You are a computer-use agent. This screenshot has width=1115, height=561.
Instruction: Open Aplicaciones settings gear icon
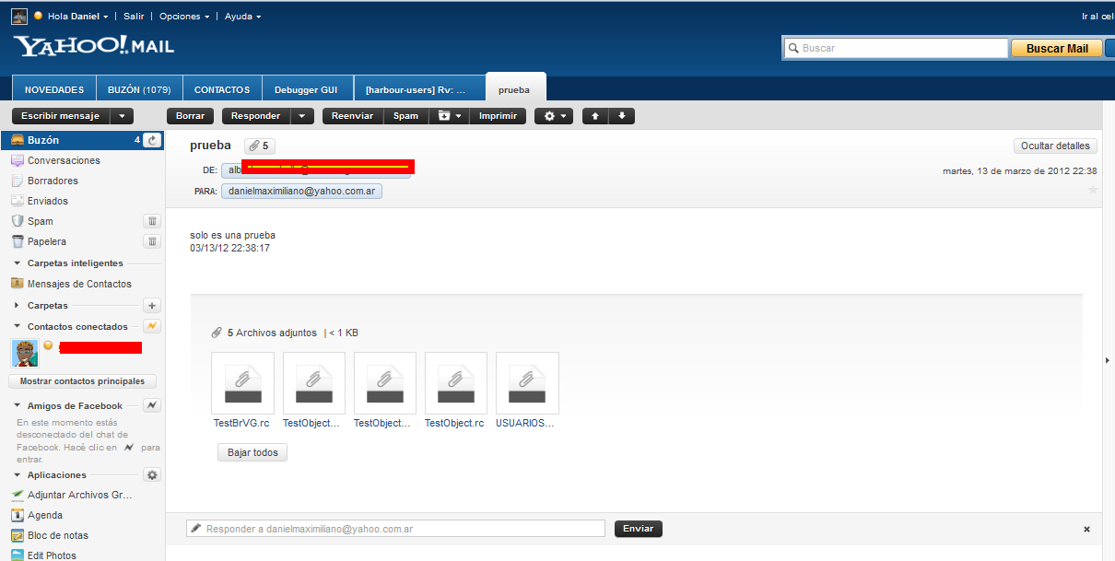[x=153, y=475]
